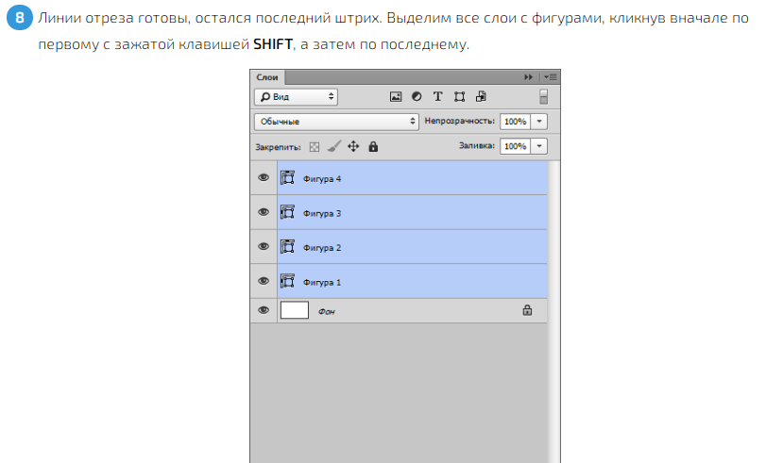The width and height of the screenshot is (783, 463).
Task: Expand the Непрозрачность opacity arrow
Action: point(539,122)
